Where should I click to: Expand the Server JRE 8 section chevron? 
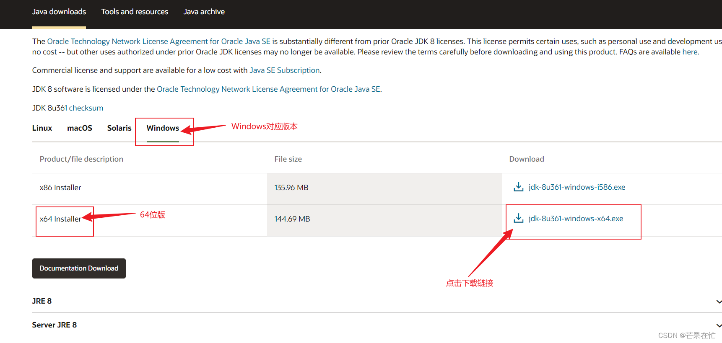[719, 325]
